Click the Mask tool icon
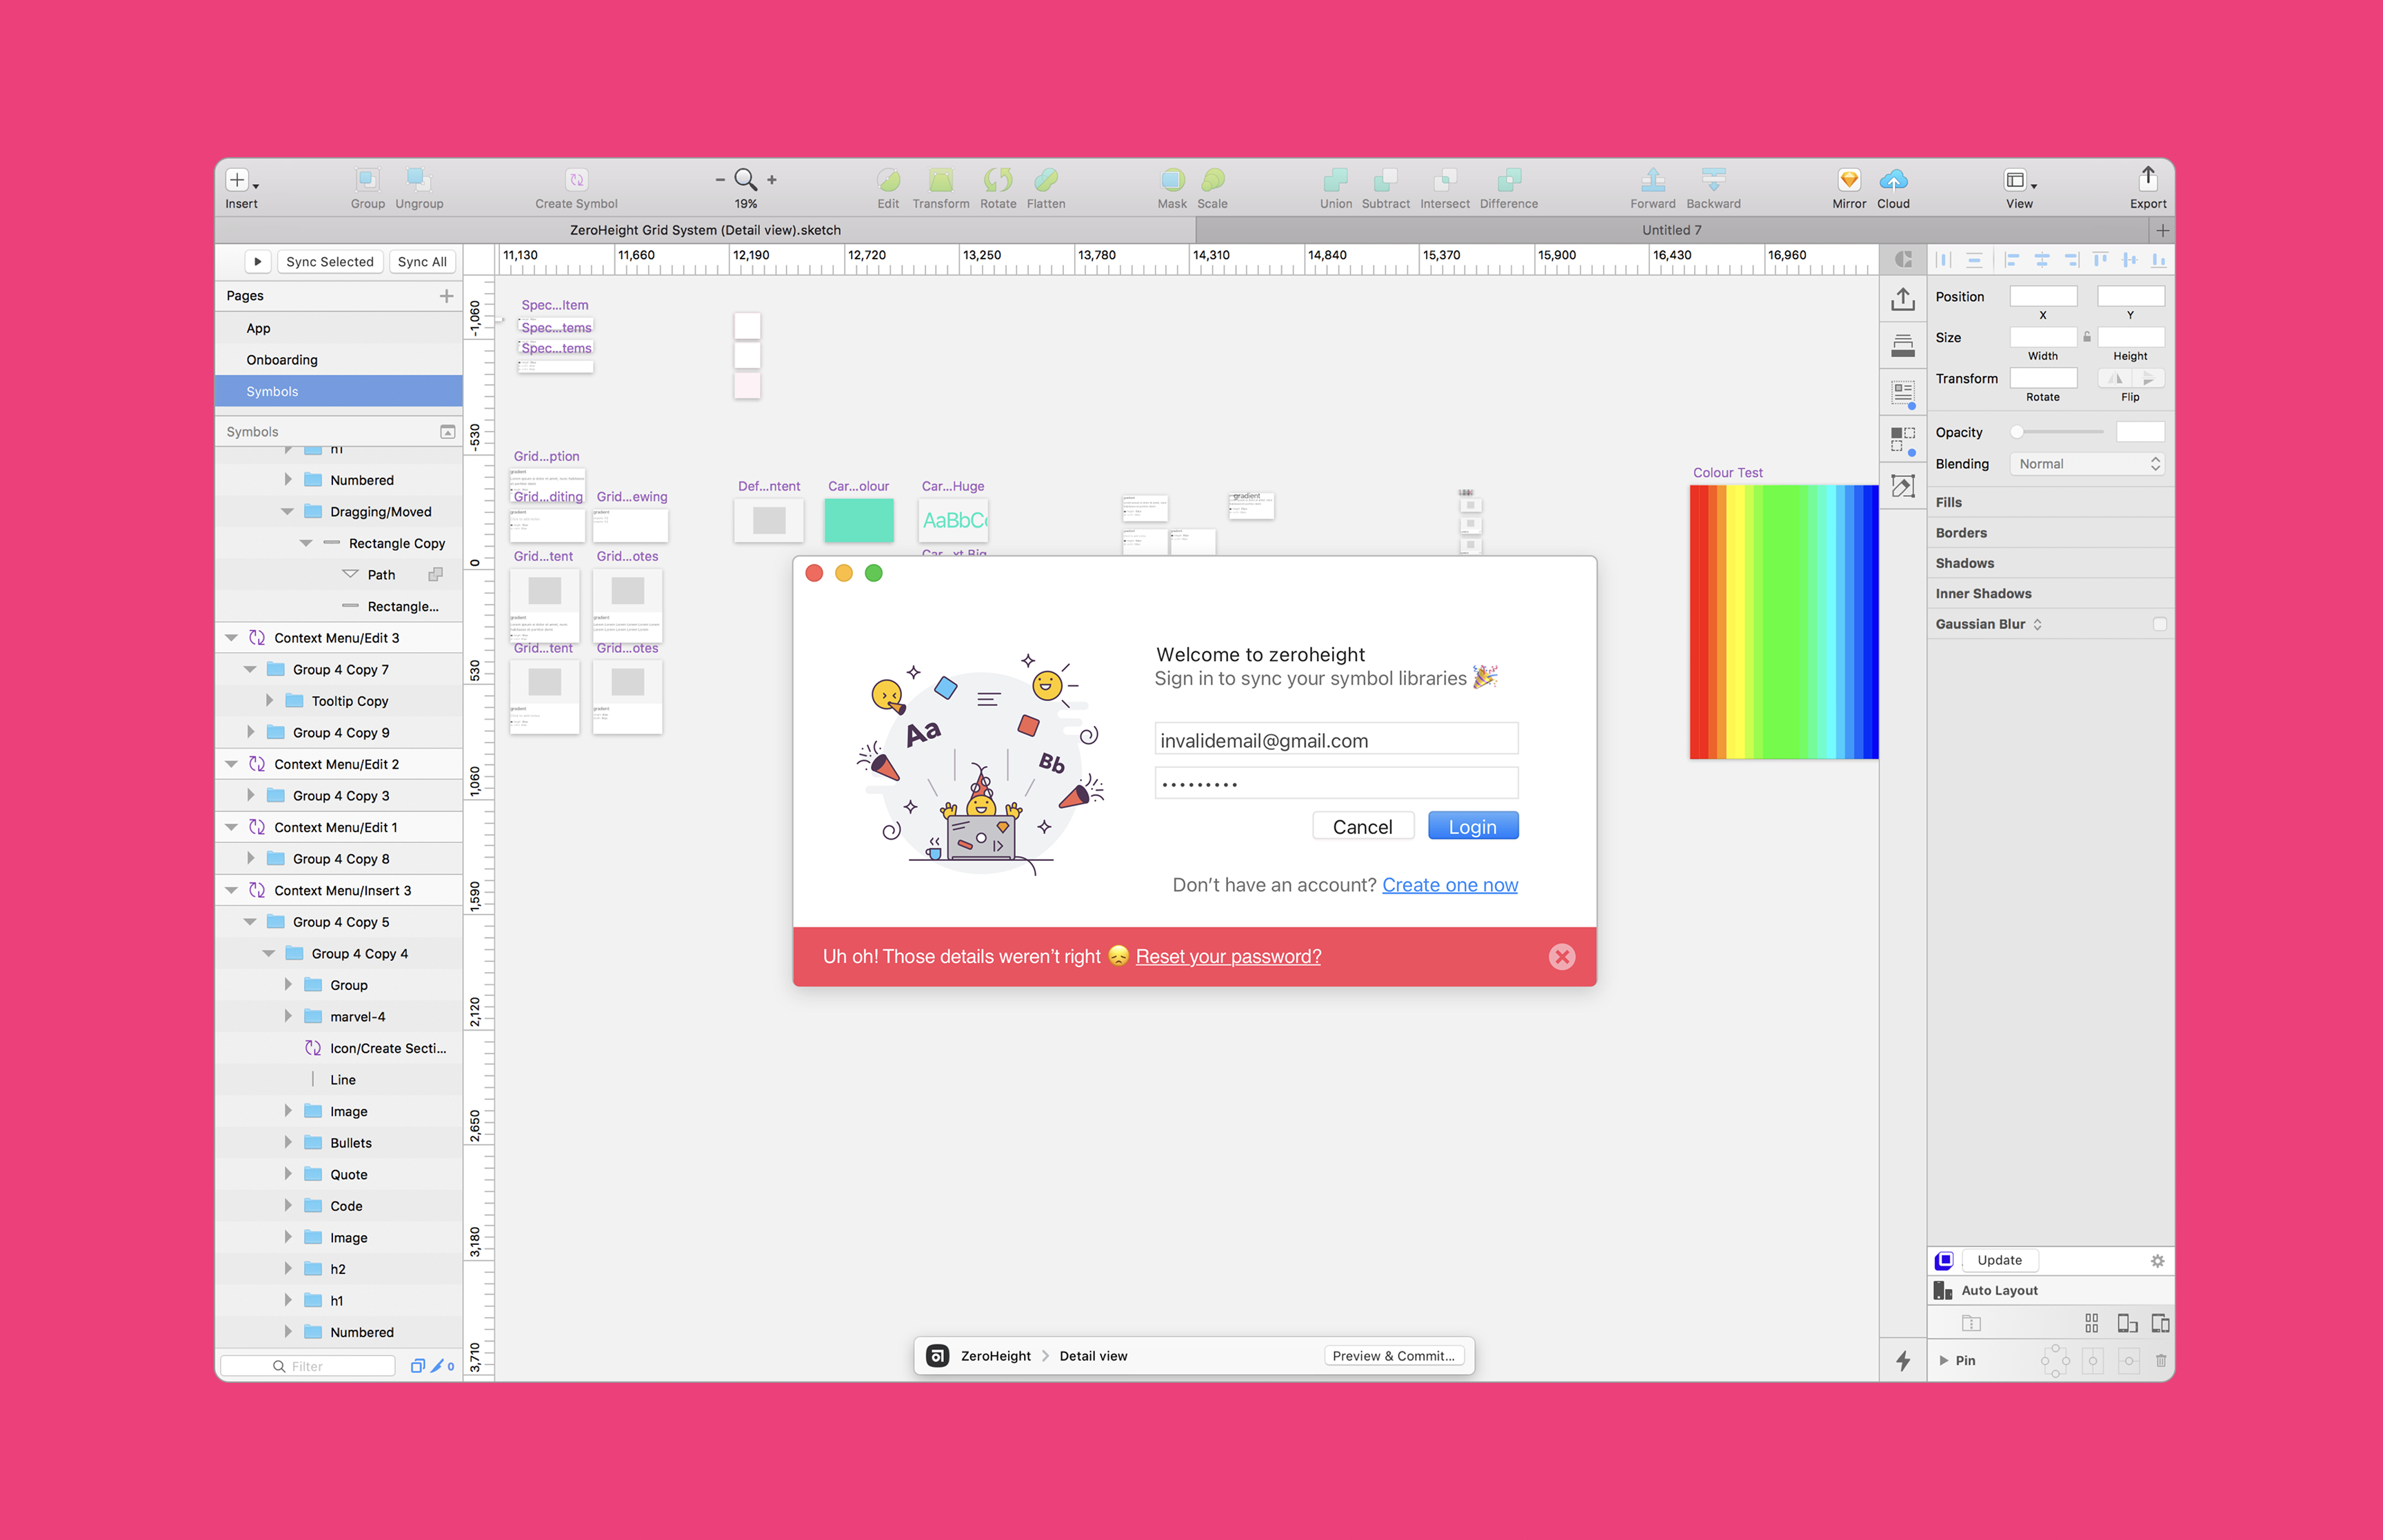 pyautogui.click(x=1172, y=180)
